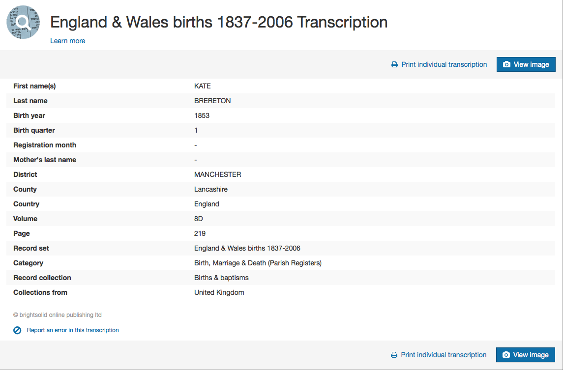Click the top printer icon
Image resolution: width=564 pixels, height=371 pixels.
pos(394,65)
